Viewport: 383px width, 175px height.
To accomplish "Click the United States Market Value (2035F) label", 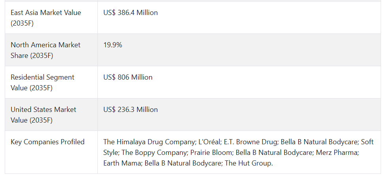I will 43,115.
